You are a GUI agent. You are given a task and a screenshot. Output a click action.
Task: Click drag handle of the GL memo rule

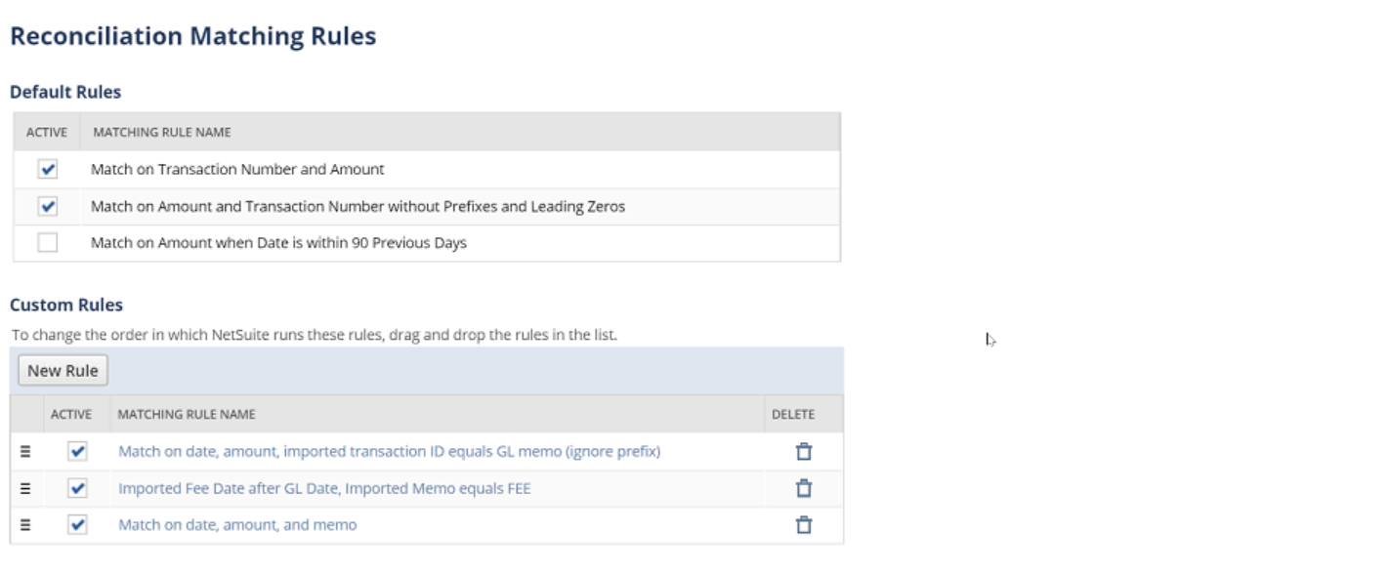tap(25, 452)
